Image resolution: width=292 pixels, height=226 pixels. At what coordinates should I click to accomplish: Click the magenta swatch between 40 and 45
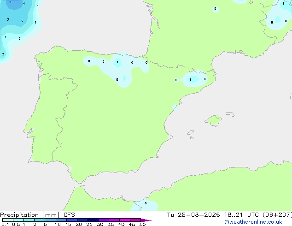pos(125,220)
